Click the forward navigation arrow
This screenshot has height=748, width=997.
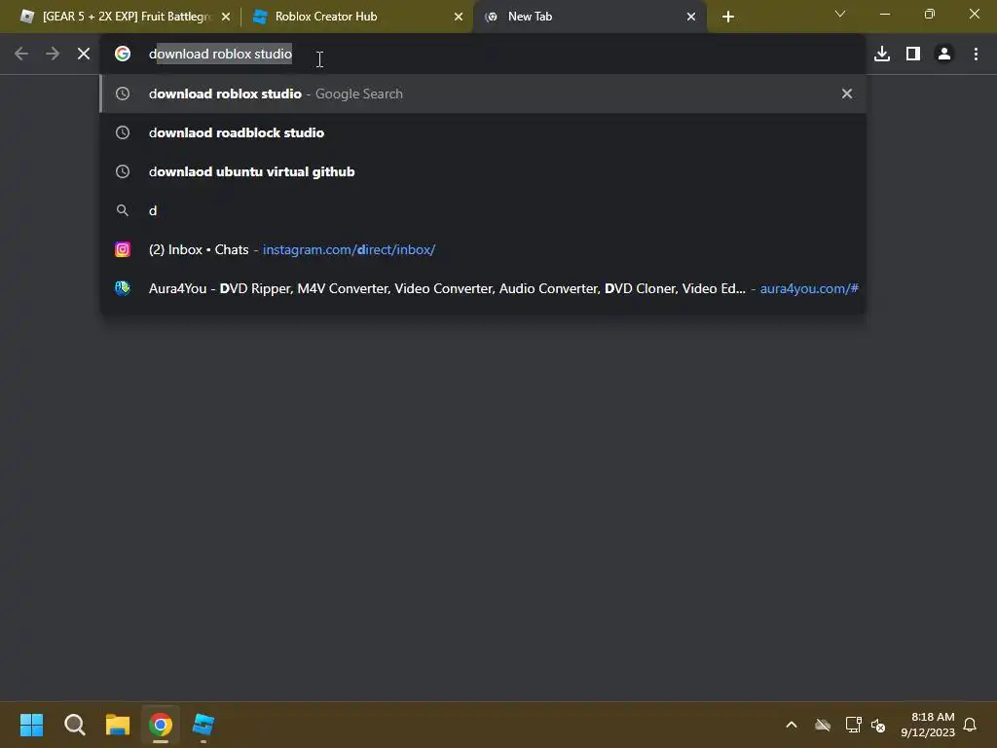pos(53,55)
